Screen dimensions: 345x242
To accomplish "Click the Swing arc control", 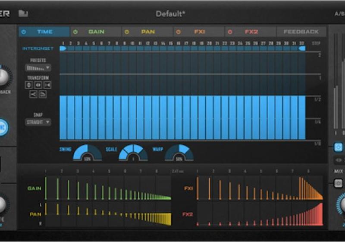I will click(x=87, y=153).
